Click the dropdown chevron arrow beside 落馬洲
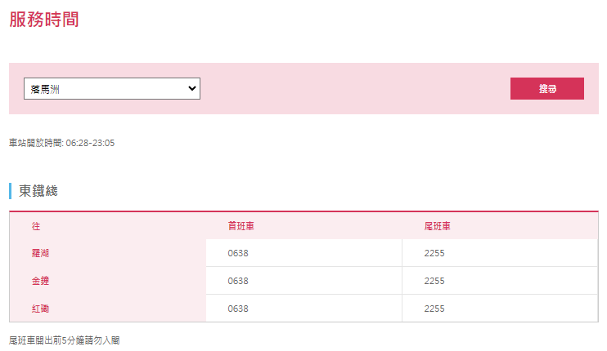This screenshot has width=607, height=351. pyautogui.click(x=191, y=88)
